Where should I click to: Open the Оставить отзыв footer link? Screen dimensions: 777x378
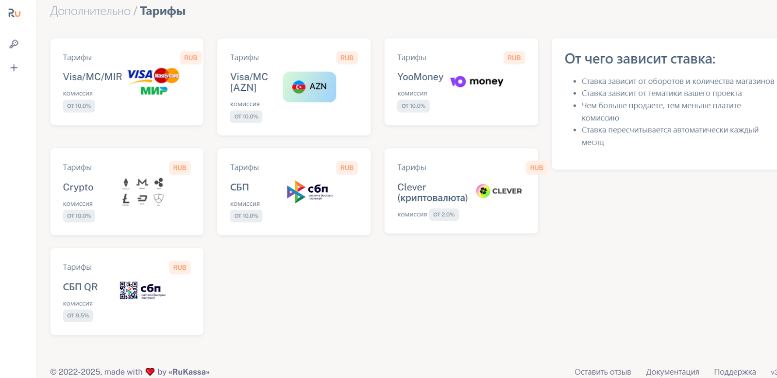[x=603, y=372]
